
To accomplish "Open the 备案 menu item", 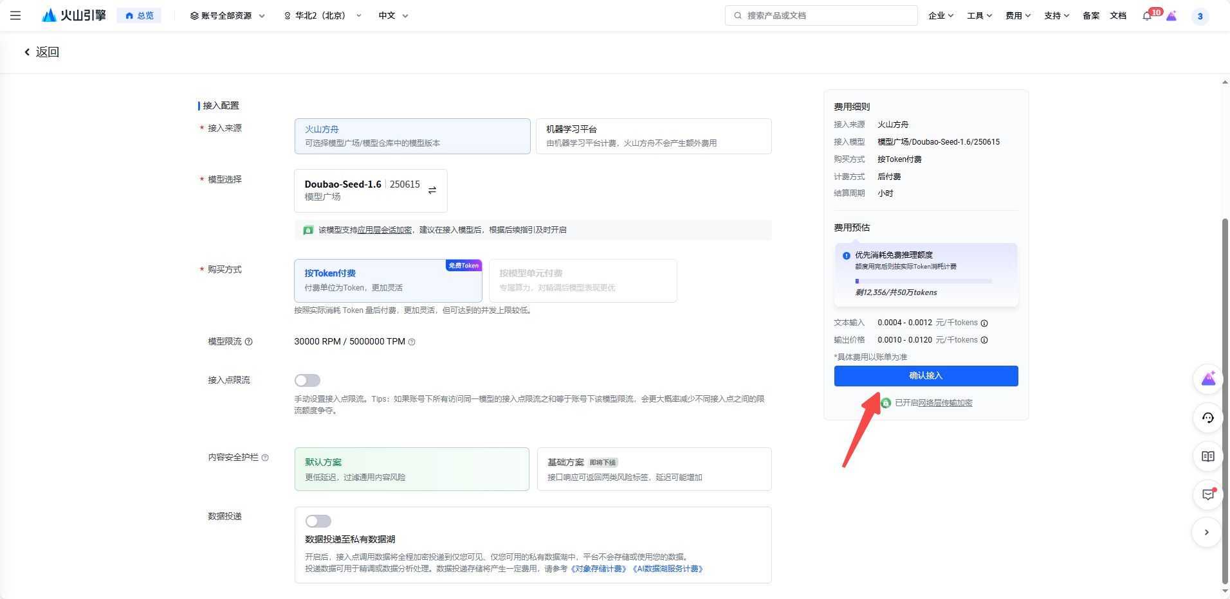I will tap(1091, 15).
